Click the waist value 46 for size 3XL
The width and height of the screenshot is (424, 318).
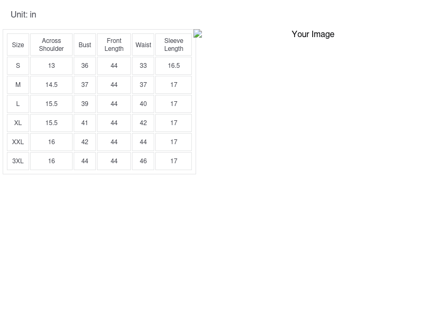pos(143,161)
